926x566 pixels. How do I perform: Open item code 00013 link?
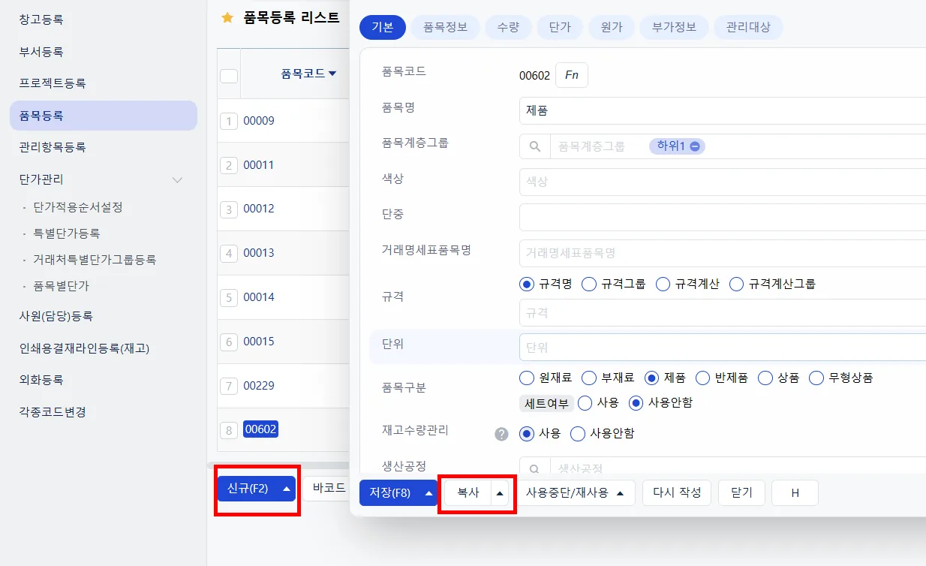click(x=259, y=253)
